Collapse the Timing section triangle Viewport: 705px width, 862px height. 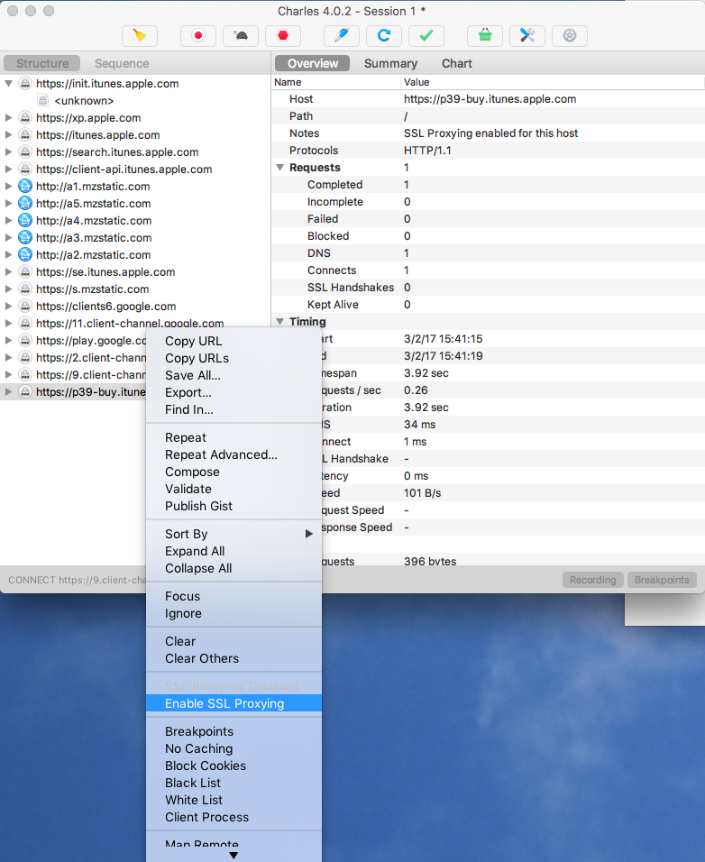coord(280,322)
